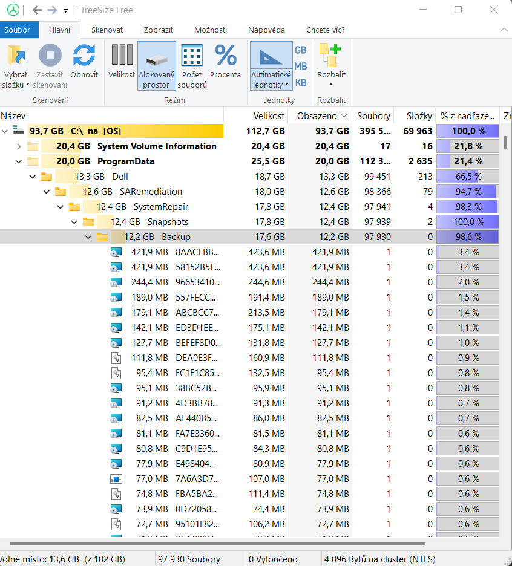Screen dimensions: 512x566
Task: Click the Rozbalit expand icon
Action: [331, 56]
